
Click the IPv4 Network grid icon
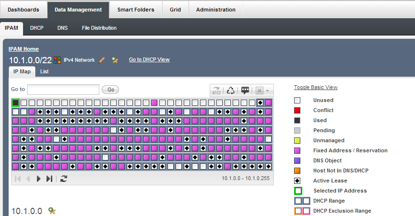click(x=57, y=60)
